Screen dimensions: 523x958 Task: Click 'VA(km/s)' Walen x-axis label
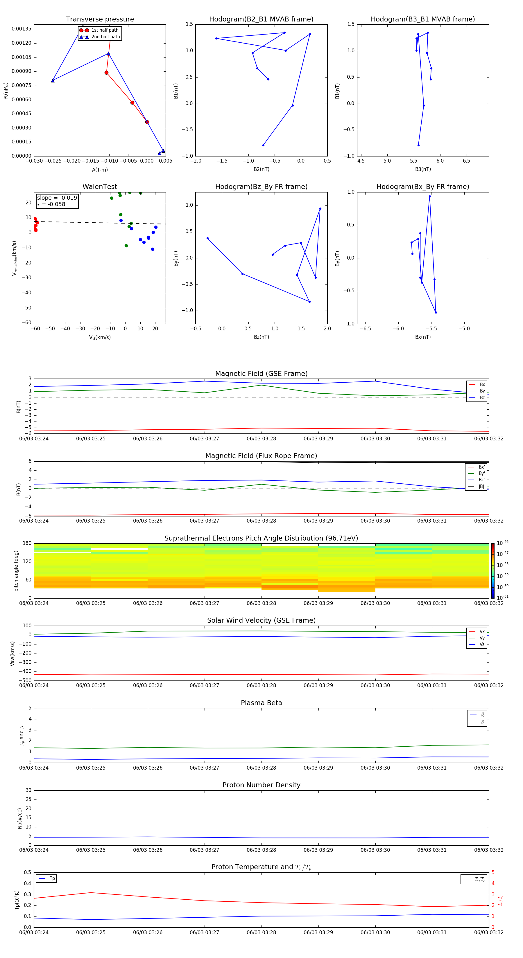[100, 337]
